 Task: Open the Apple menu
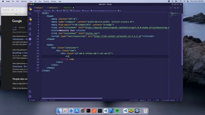click(3, 1)
